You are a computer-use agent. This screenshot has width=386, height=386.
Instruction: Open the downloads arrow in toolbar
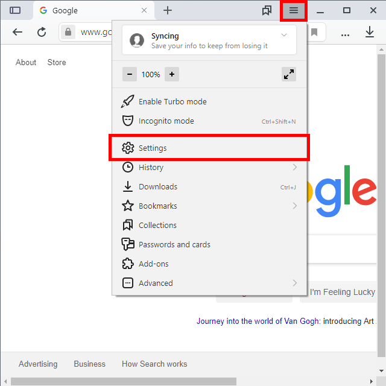(370, 32)
